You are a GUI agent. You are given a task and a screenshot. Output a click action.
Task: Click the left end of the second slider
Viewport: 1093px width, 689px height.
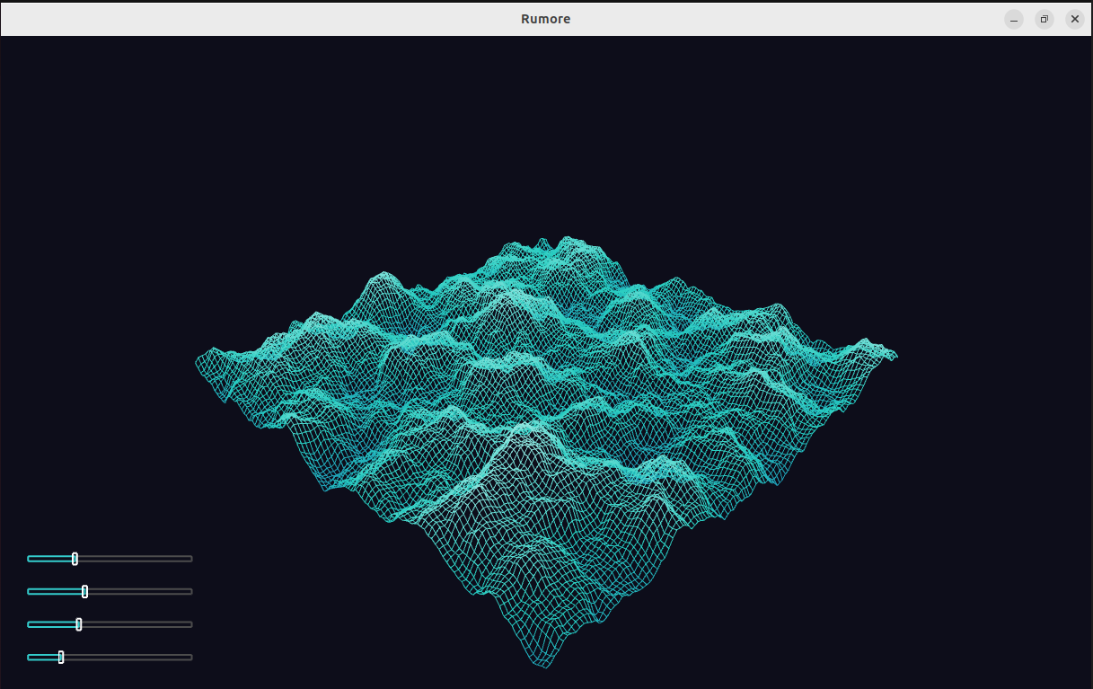pos(30,591)
